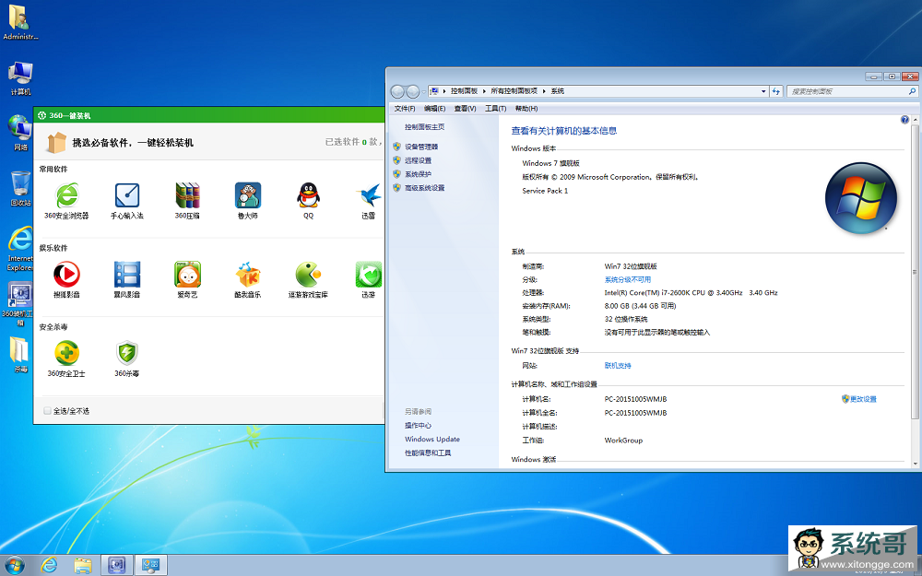This screenshot has width=922, height=576.
Task: Pick the 手心输入法 software icon
Action: click(x=127, y=195)
